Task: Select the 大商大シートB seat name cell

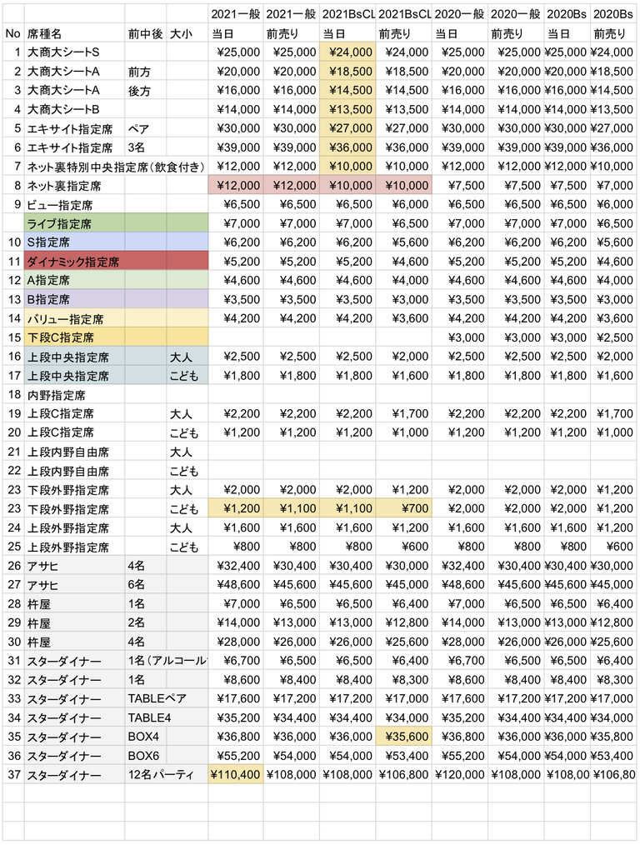Action: 75,109
